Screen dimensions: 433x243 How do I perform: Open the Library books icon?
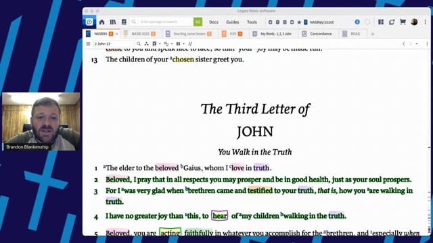113,22
